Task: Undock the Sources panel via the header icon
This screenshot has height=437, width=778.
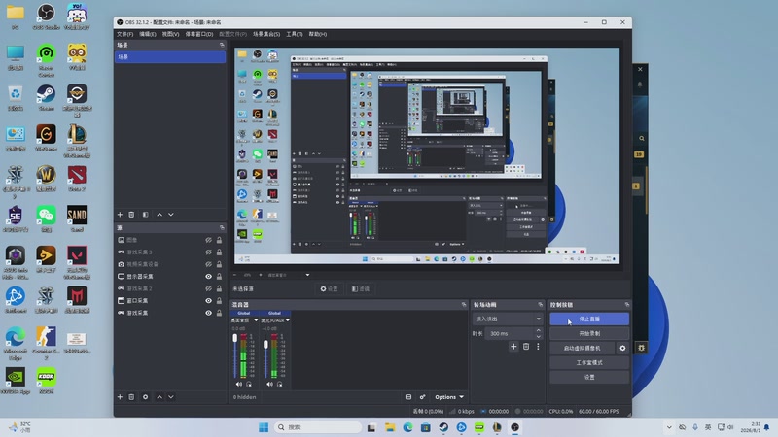Action: [222, 227]
